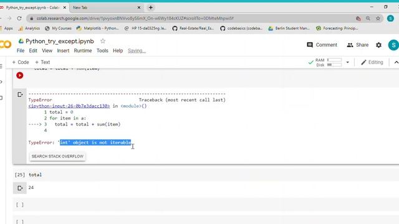Click the first empty code cell
This screenshot has width=399, height=224.
click(206, 205)
